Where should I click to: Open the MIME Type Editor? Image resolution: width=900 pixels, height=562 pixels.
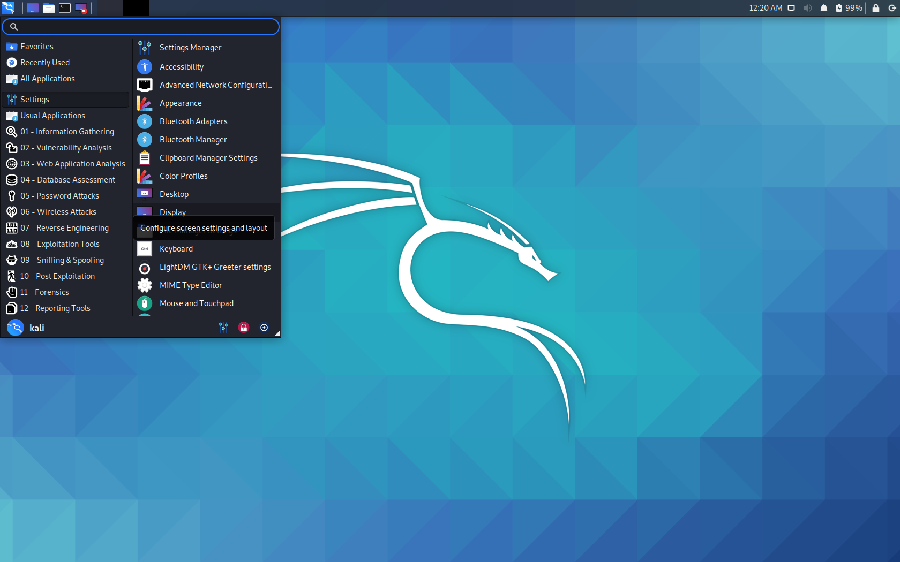click(x=191, y=285)
